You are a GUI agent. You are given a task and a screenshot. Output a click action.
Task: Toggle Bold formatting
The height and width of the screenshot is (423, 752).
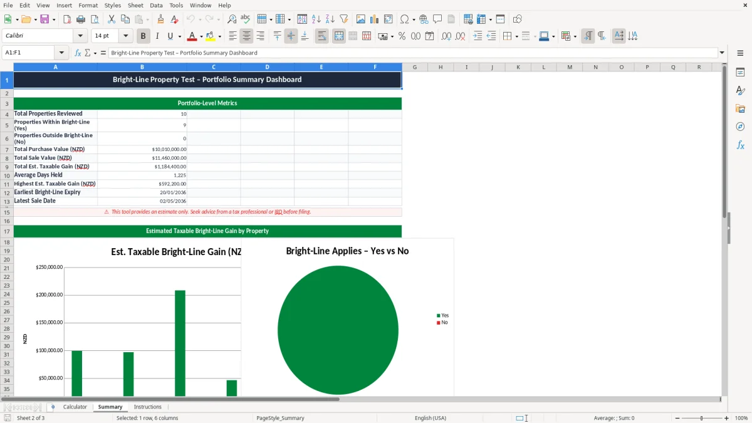143,36
